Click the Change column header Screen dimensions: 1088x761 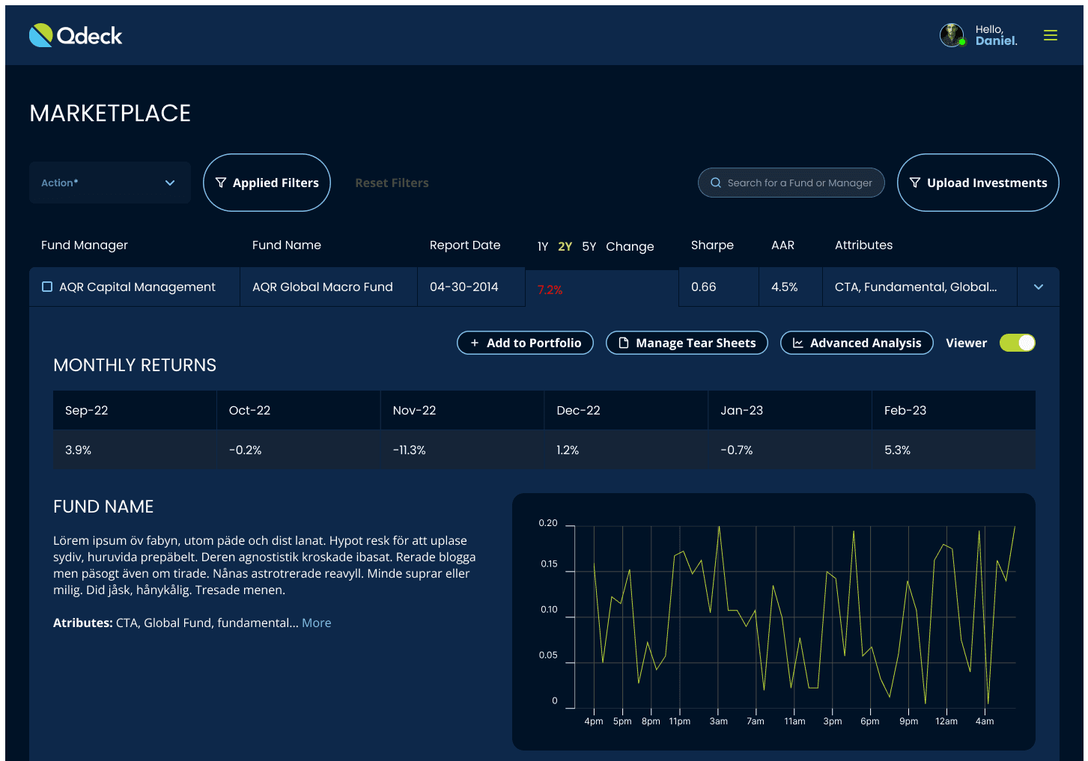(x=630, y=246)
